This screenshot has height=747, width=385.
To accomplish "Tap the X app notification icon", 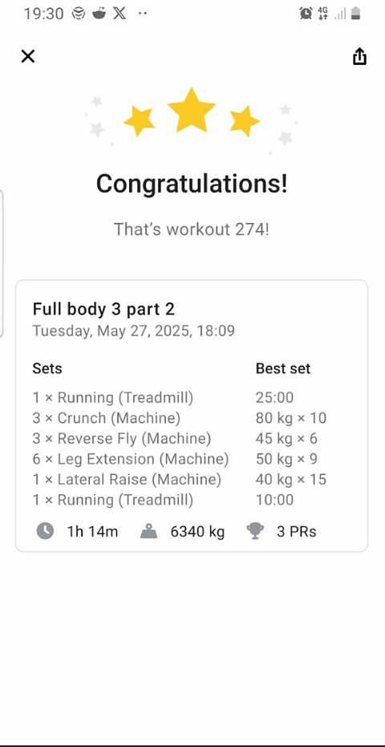I will 120,14.
